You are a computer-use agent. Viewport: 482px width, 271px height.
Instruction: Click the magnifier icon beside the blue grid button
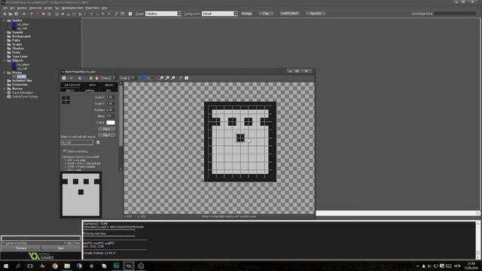click(x=148, y=78)
